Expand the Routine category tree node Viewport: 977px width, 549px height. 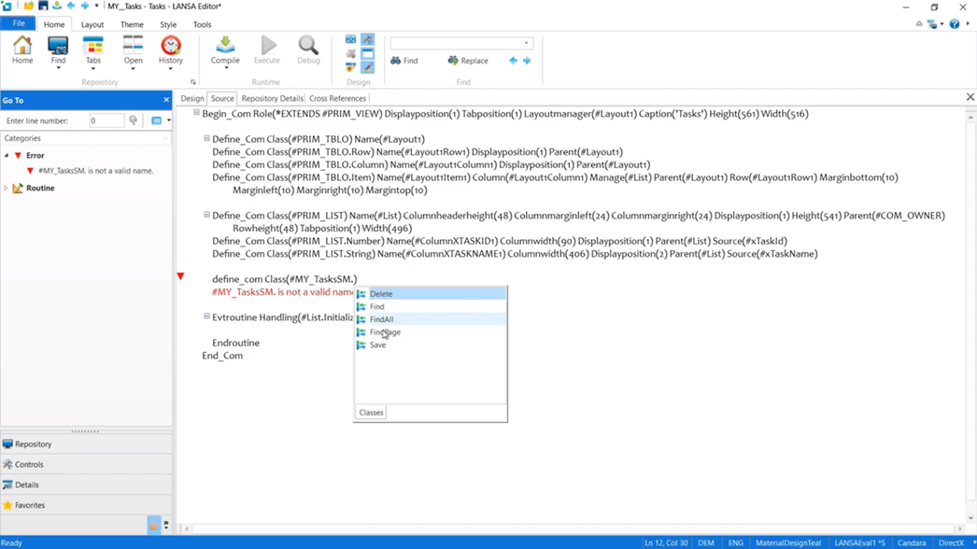(x=7, y=188)
